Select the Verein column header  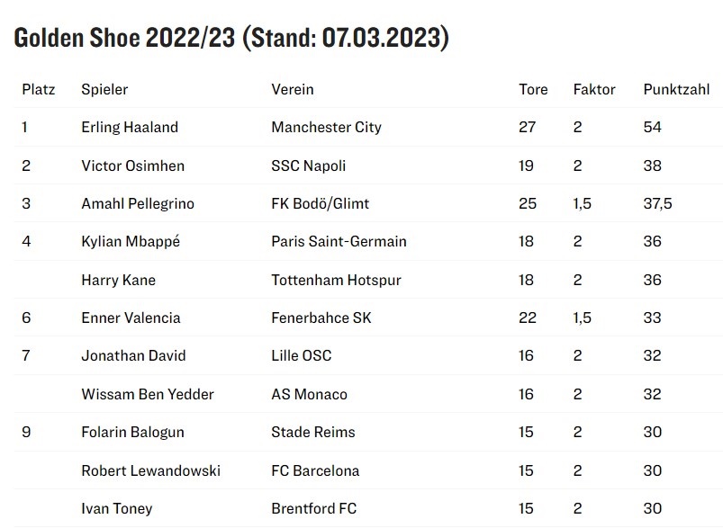(x=293, y=89)
